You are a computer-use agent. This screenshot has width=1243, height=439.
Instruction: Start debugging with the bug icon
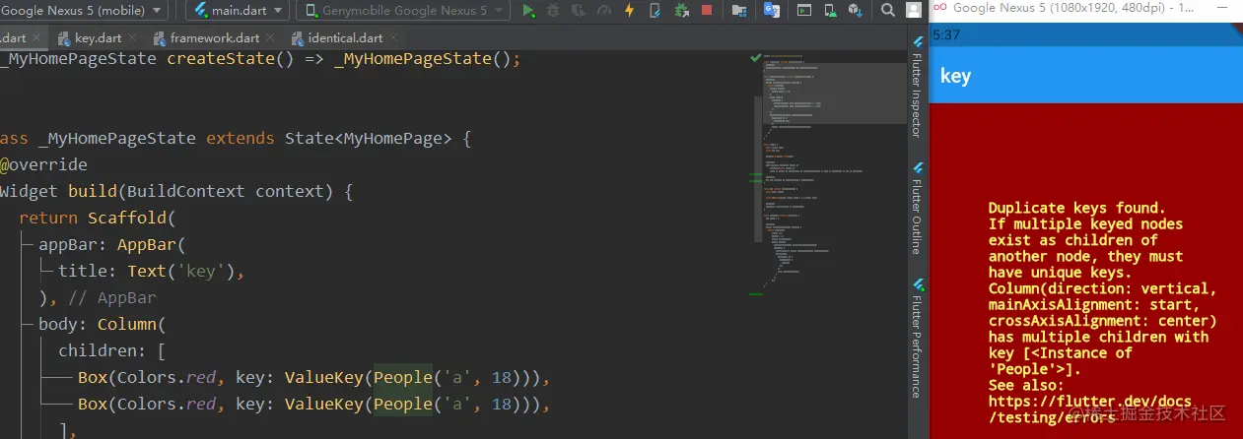pos(553,11)
